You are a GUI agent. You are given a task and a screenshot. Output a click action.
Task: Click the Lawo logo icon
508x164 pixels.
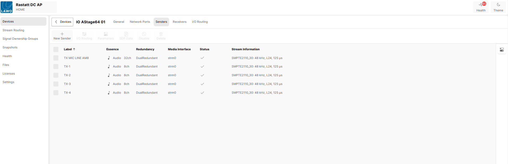tap(7, 7)
